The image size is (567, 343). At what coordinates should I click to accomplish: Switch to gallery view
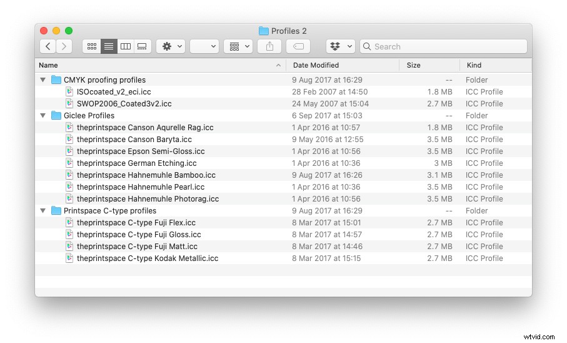pos(142,46)
